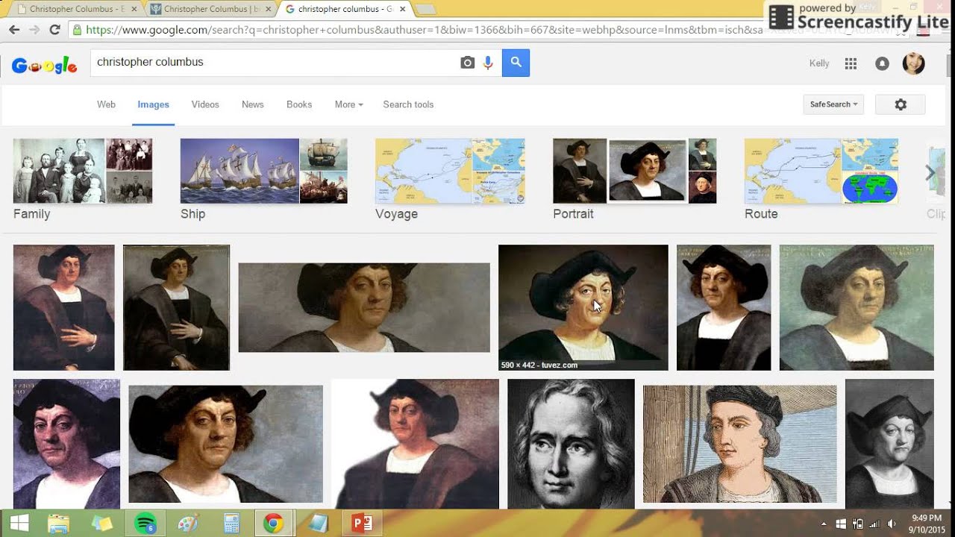Reload the page with the refresh icon

(54, 30)
